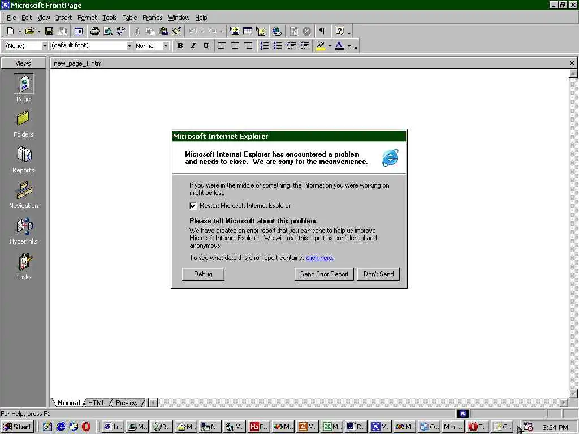
Task: Insert Picture From File icon
Action: tap(261, 32)
